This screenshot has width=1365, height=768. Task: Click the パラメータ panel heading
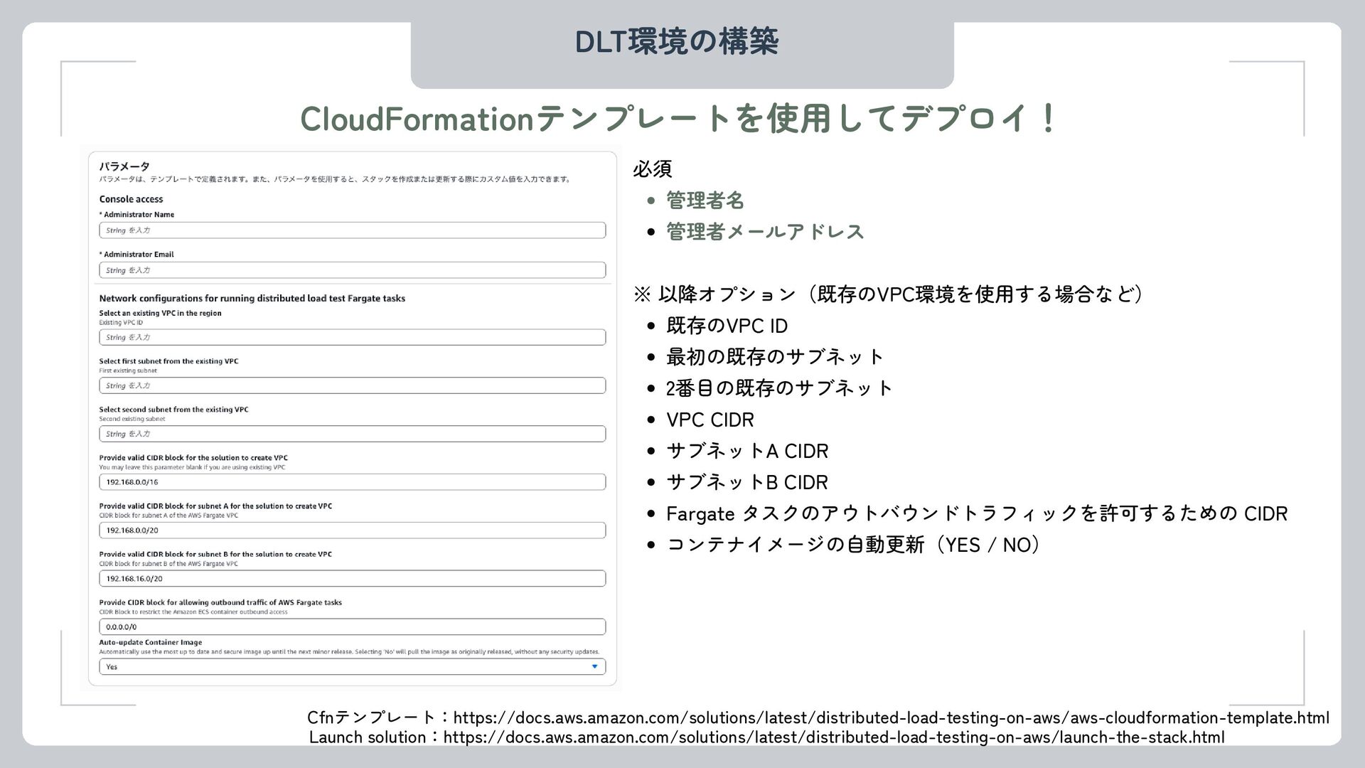click(x=124, y=166)
